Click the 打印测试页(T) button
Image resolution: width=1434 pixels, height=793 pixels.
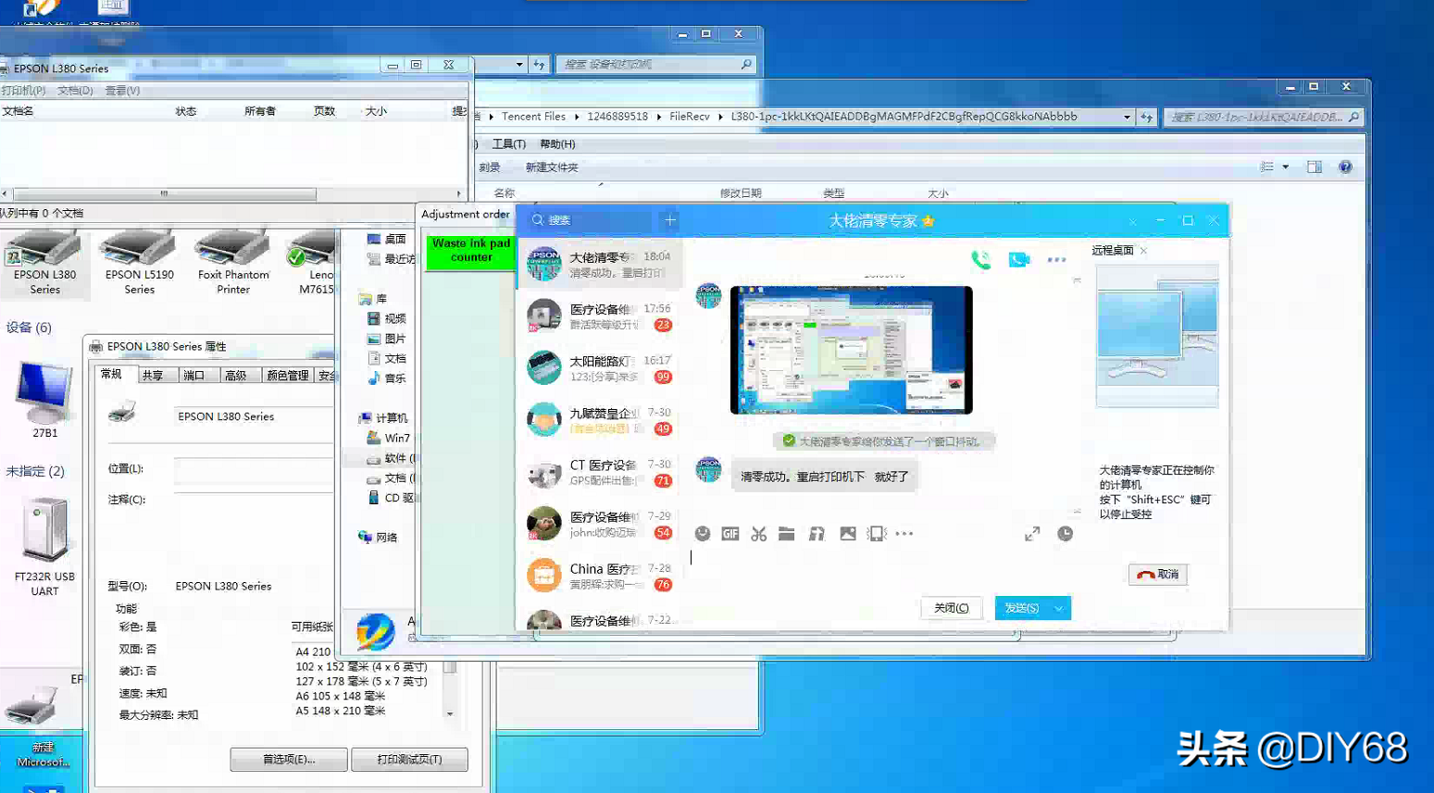409,759
